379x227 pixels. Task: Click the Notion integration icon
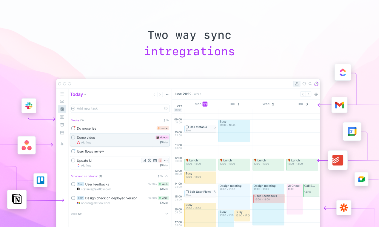click(17, 199)
